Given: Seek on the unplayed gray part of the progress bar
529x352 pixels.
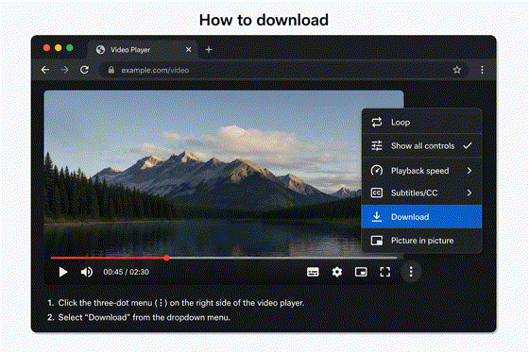Looking at the screenshot, I should (x=282, y=258).
